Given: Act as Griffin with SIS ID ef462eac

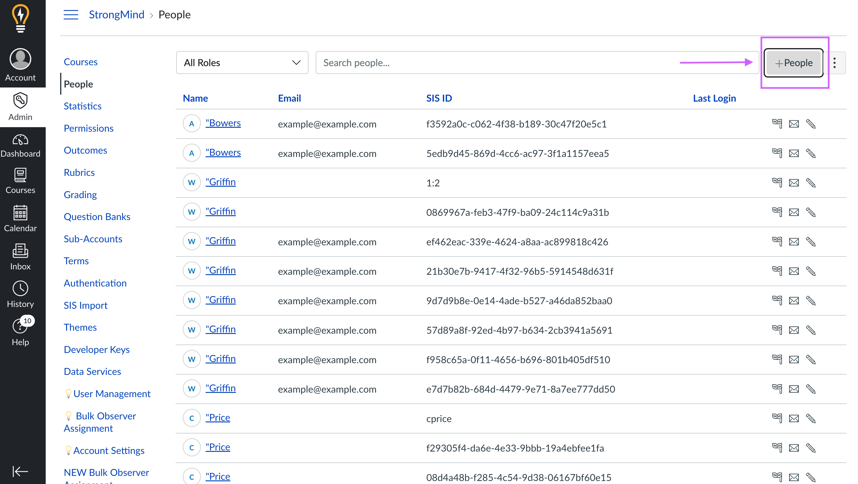Looking at the screenshot, I should point(777,241).
